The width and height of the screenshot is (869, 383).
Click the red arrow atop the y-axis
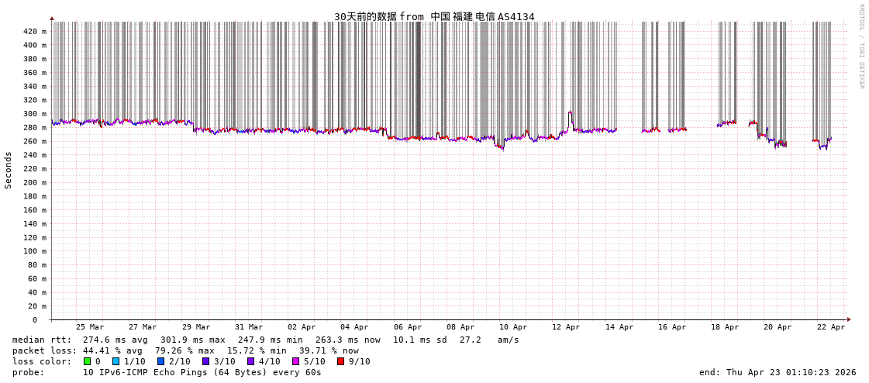tap(52, 18)
